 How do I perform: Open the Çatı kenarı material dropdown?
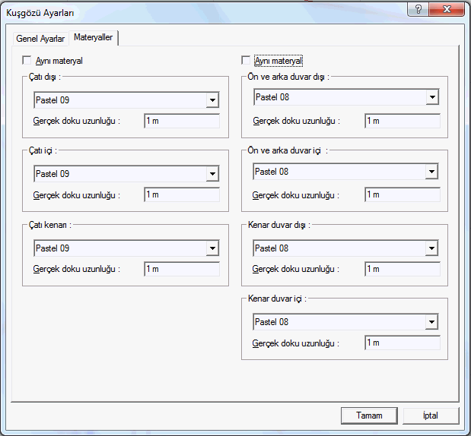[x=212, y=248]
